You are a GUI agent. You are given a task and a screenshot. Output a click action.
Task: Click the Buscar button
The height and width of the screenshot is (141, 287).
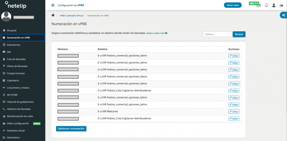click(239, 34)
